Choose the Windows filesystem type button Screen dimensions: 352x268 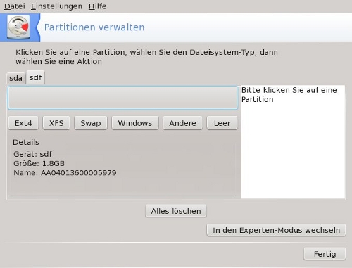click(135, 123)
